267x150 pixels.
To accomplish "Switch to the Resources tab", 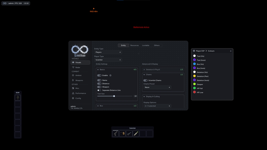I will tap(135, 46).
